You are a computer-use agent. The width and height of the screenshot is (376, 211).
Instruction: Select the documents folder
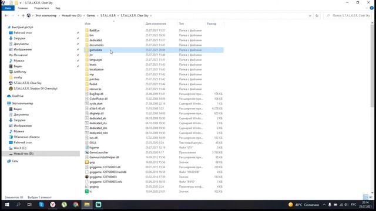(x=96, y=45)
